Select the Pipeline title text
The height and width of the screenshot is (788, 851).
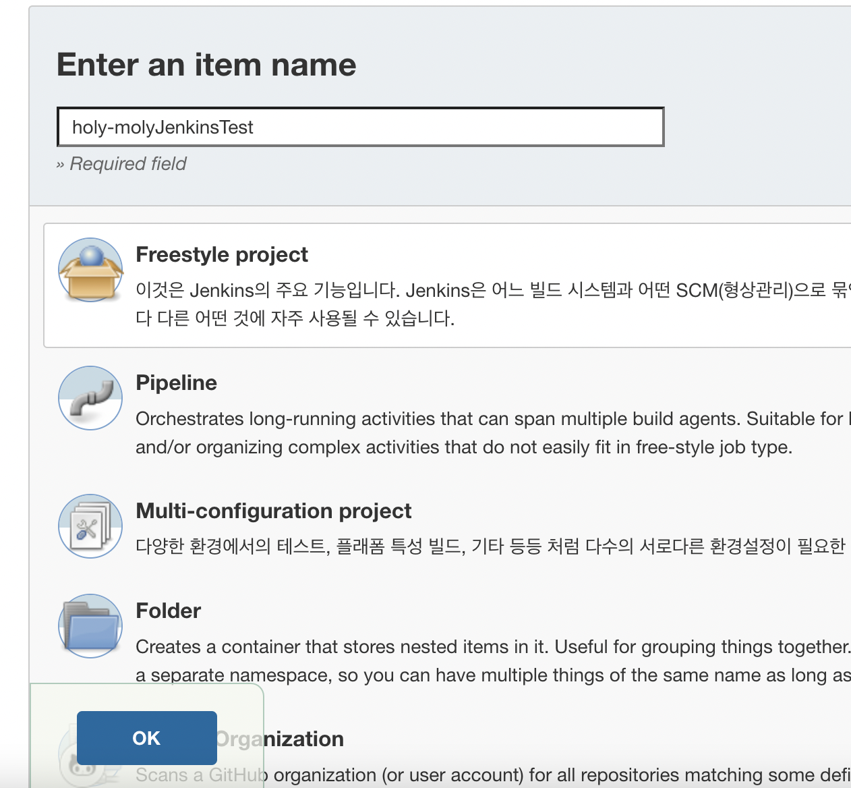click(x=177, y=383)
